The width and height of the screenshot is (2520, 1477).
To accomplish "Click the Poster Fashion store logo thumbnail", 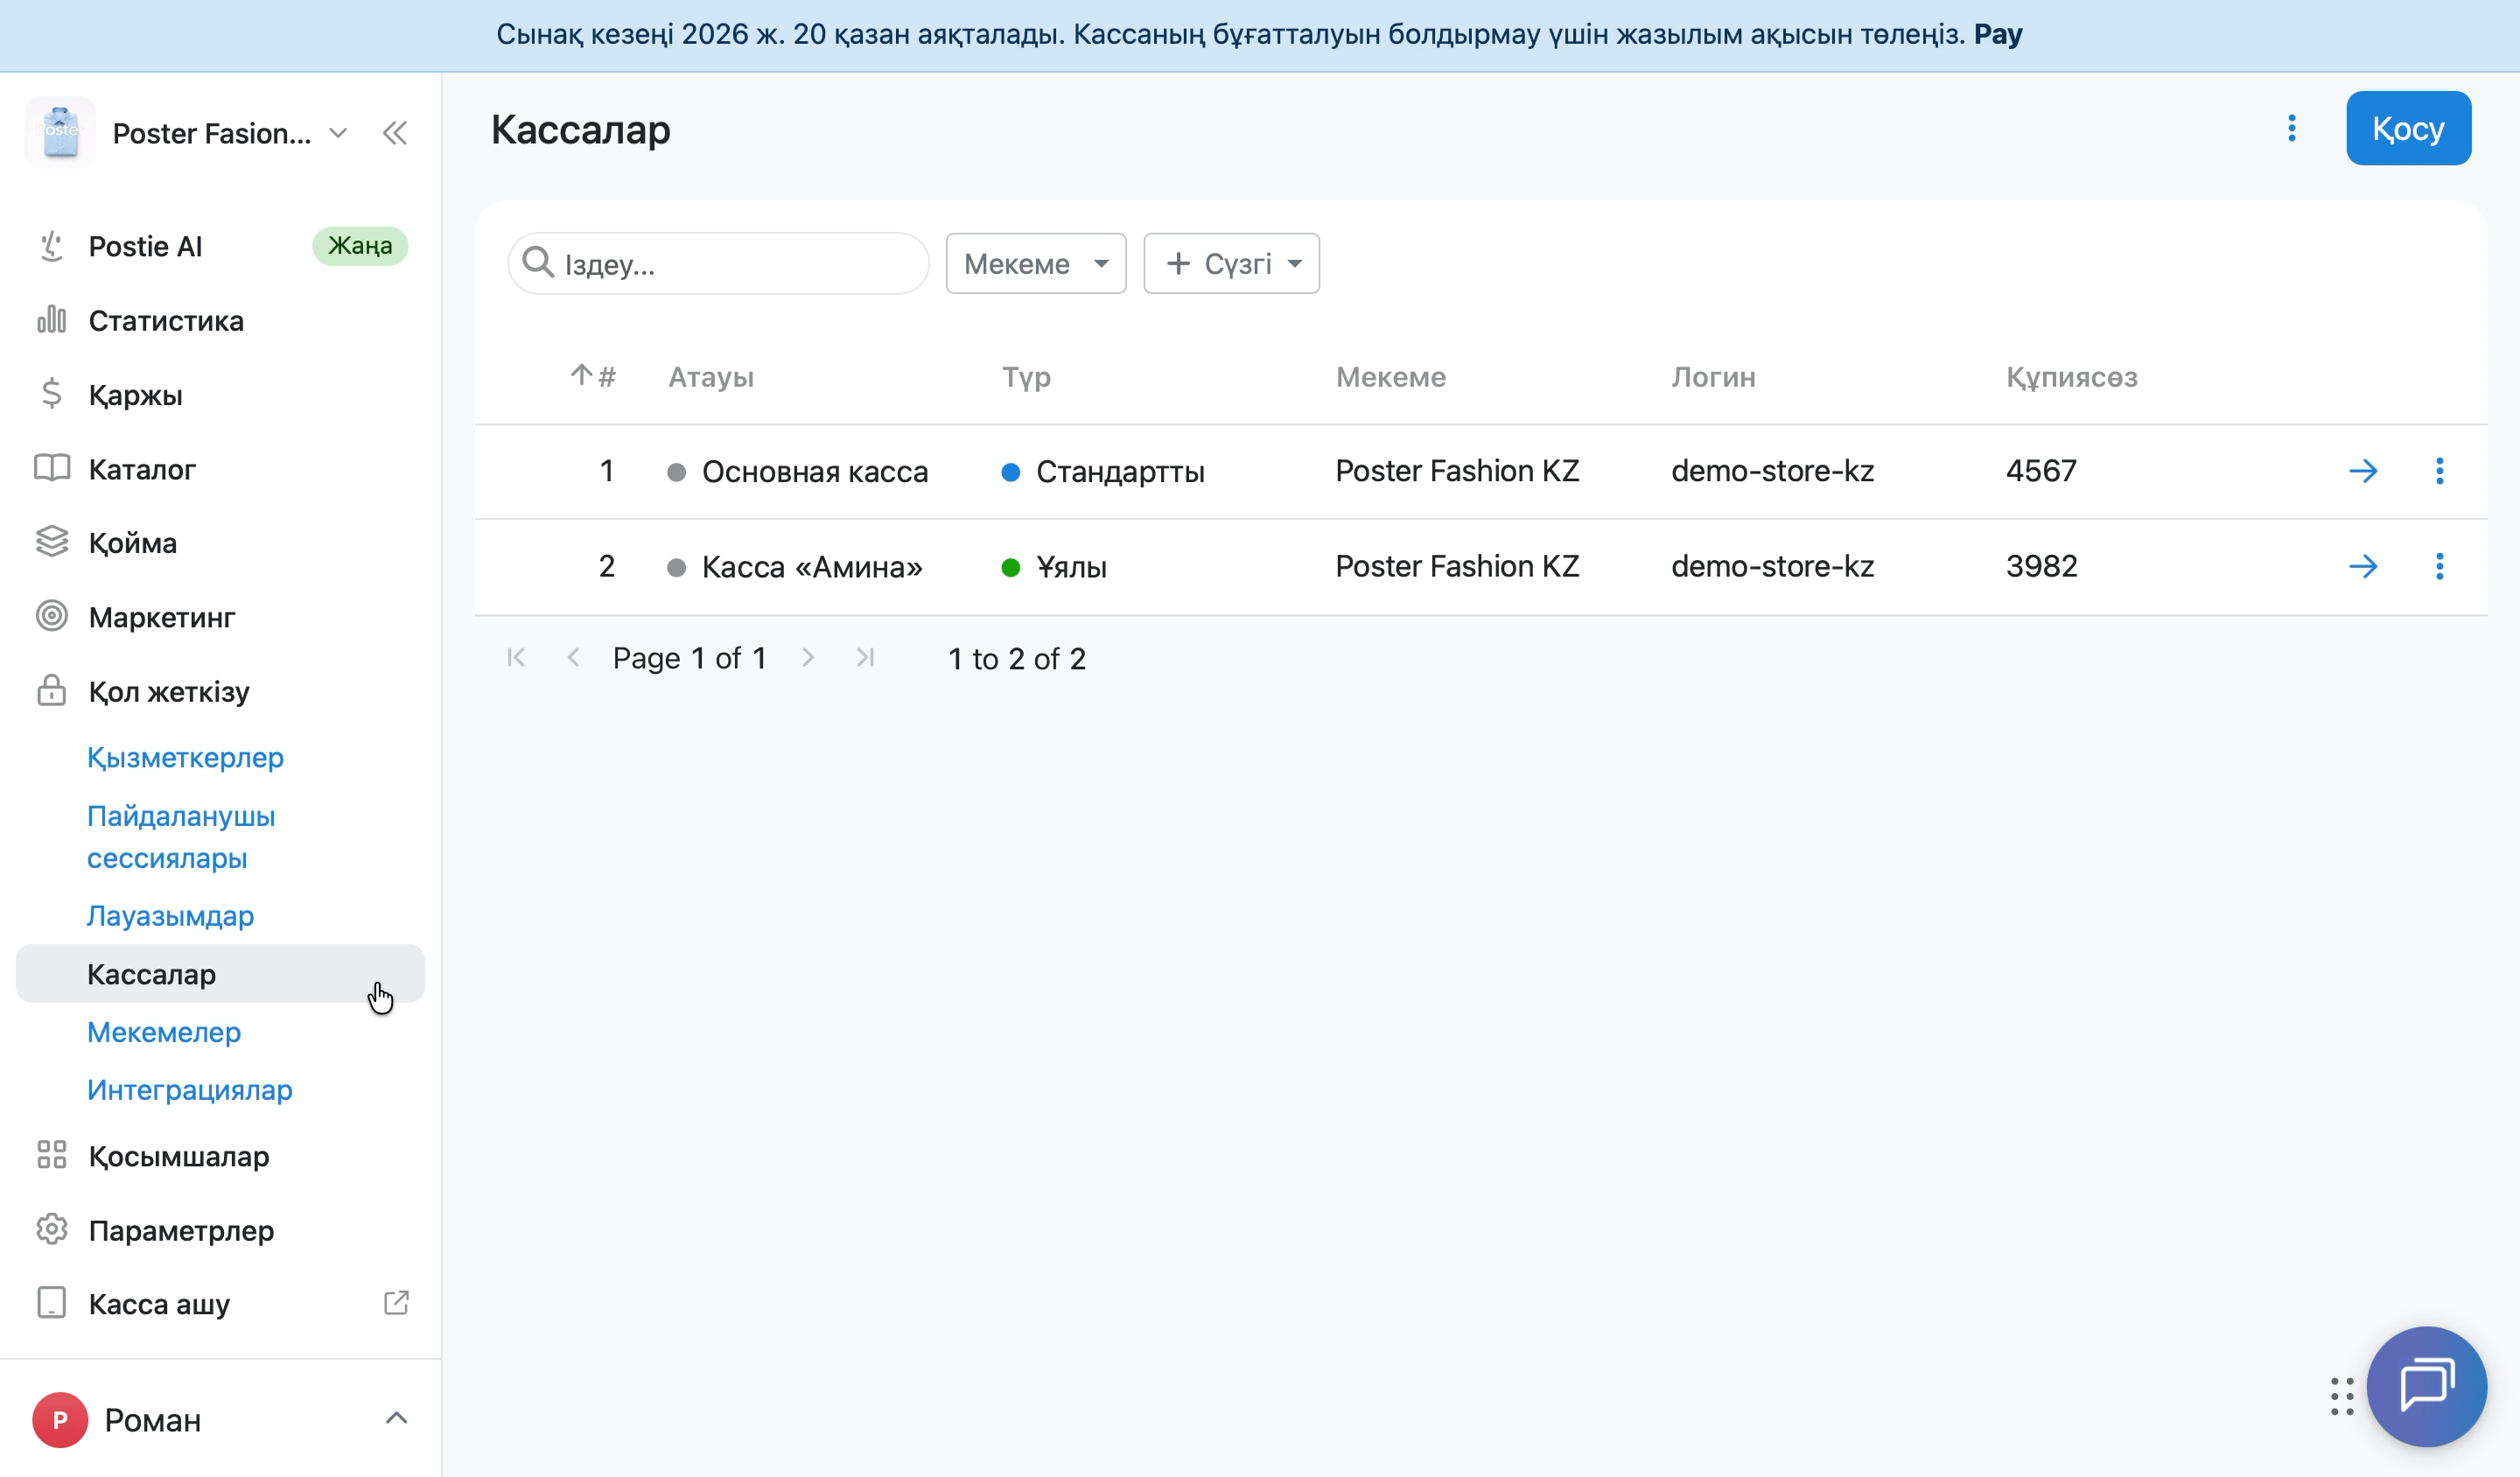I will (x=60, y=133).
